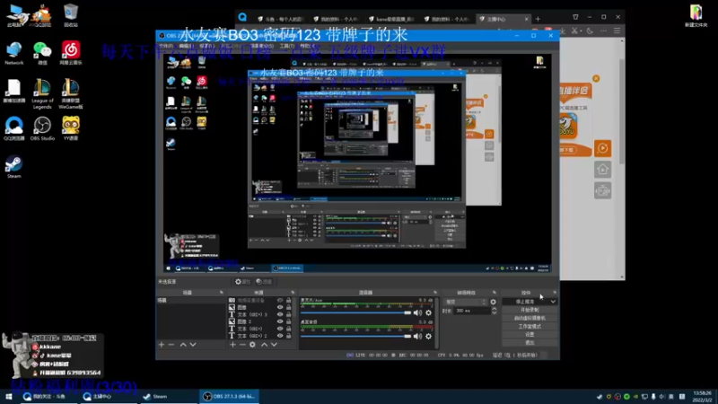The height and width of the screenshot is (404, 718).
Task: Pop out the 混音器 panel dock icon
Action: coord(435,293)
